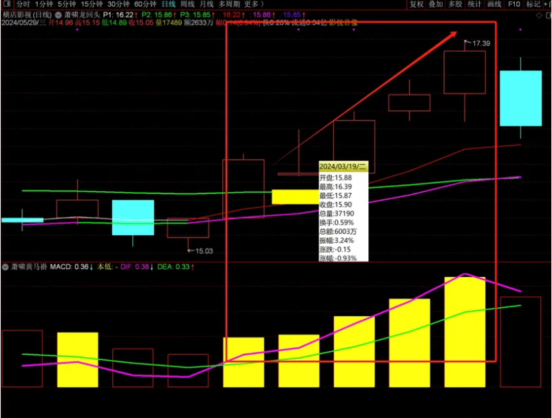Select the 1分钟 timeframe
The width and height of the screenshot is (552, 418).
[45, 4]
